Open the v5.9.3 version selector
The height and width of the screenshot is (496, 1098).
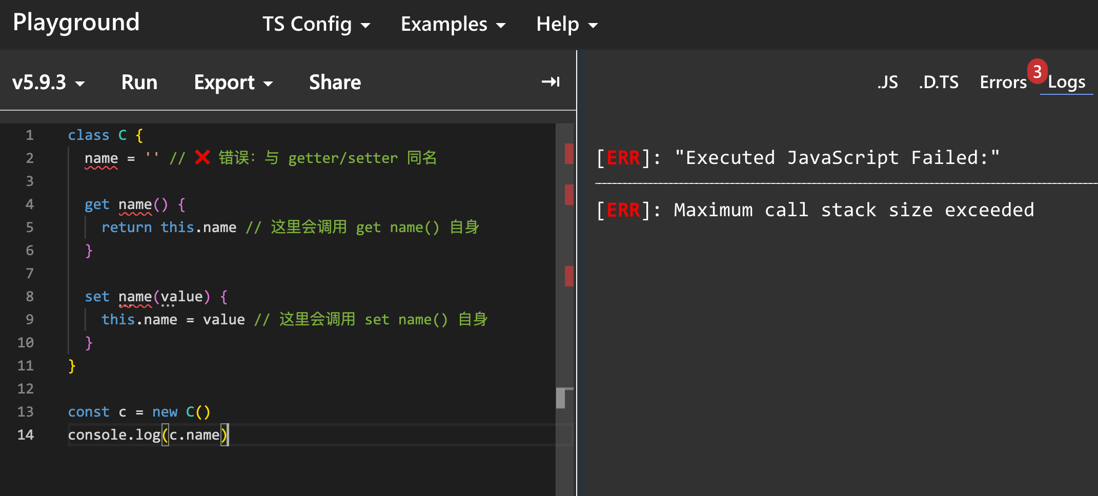(x=48, y=82)
